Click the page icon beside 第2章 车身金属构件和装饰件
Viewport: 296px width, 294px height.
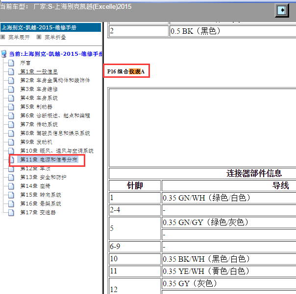[x=11, y=81]
